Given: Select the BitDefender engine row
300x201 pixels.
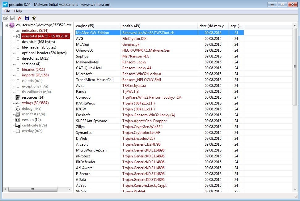Looking at the screenshot, I should [x=159, y=162].
